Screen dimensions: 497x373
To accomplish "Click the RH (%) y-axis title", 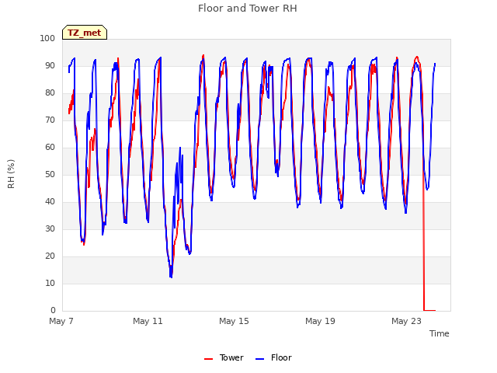I will click(11, 174).
